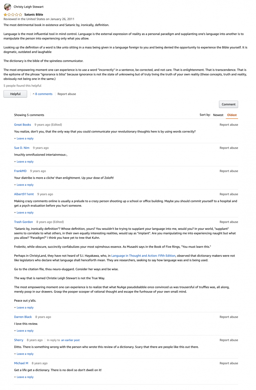Expand Leave a reply under Trash Gordon's comment
Image resolution: width=256 pixels, height=390 pixels.
[25, 307]
